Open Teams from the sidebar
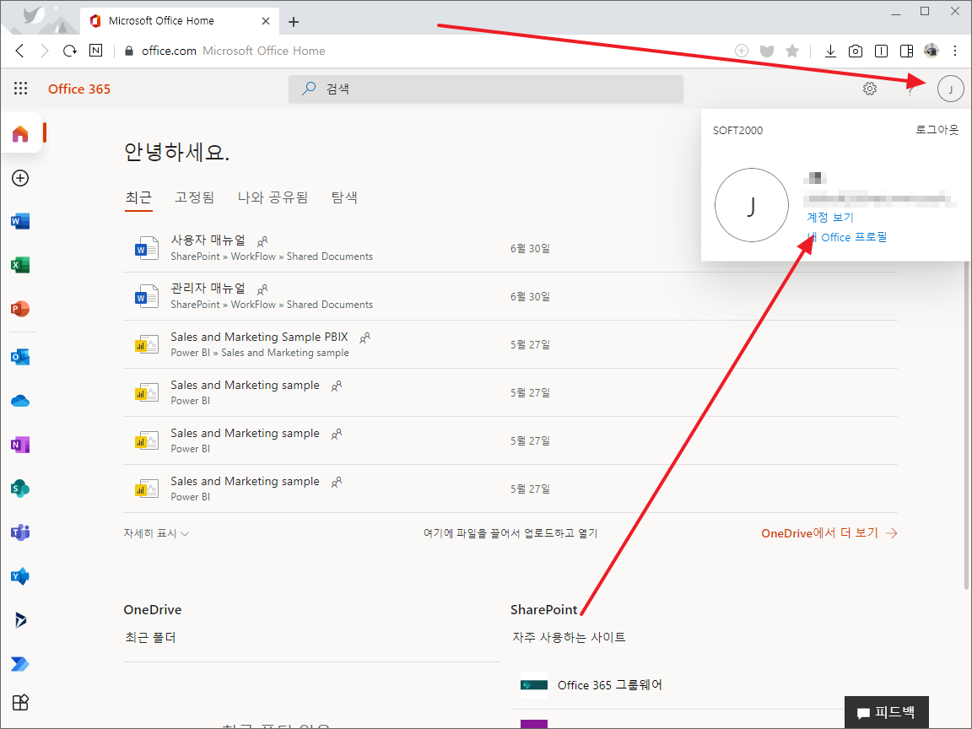 coord(20,532)
